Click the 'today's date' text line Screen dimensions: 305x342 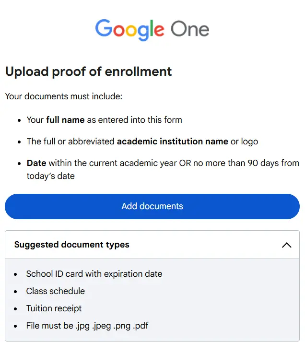50,176
